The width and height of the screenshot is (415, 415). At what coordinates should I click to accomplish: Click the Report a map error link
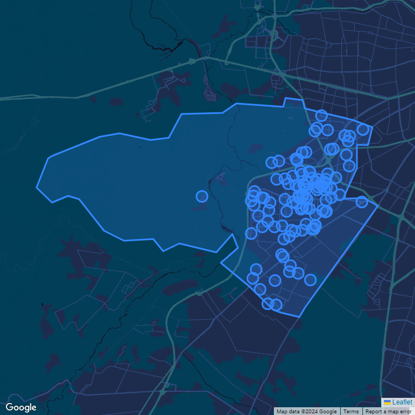(x=388, y=412)
